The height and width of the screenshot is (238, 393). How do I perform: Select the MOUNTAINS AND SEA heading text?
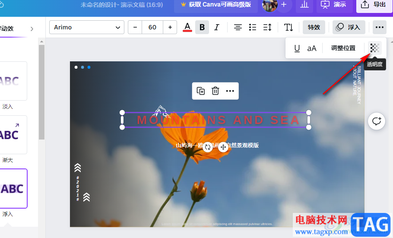pos(218,120)
